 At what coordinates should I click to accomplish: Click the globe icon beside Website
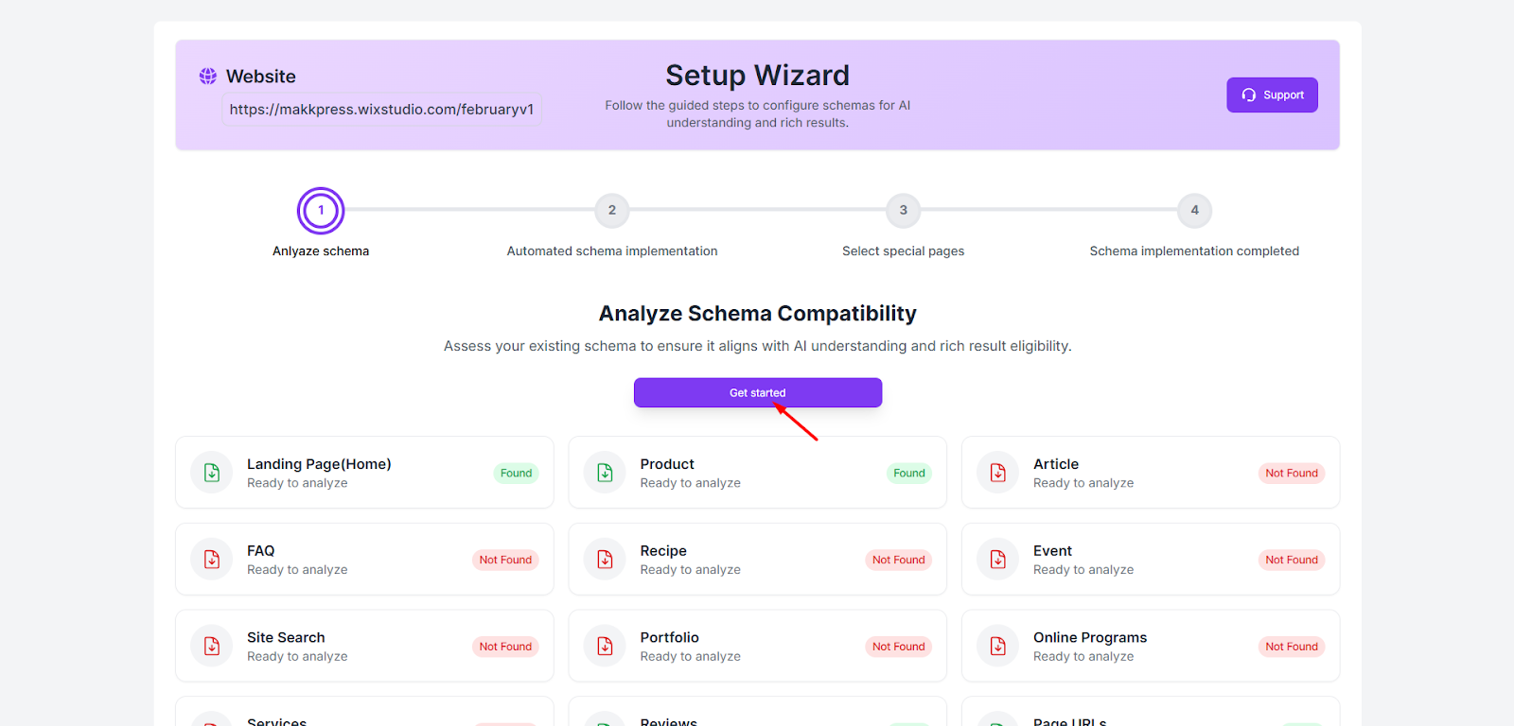208,77
